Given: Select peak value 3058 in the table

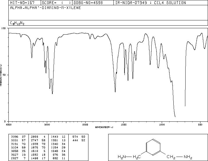Looking at the screenshot, I should coord(15,151).
